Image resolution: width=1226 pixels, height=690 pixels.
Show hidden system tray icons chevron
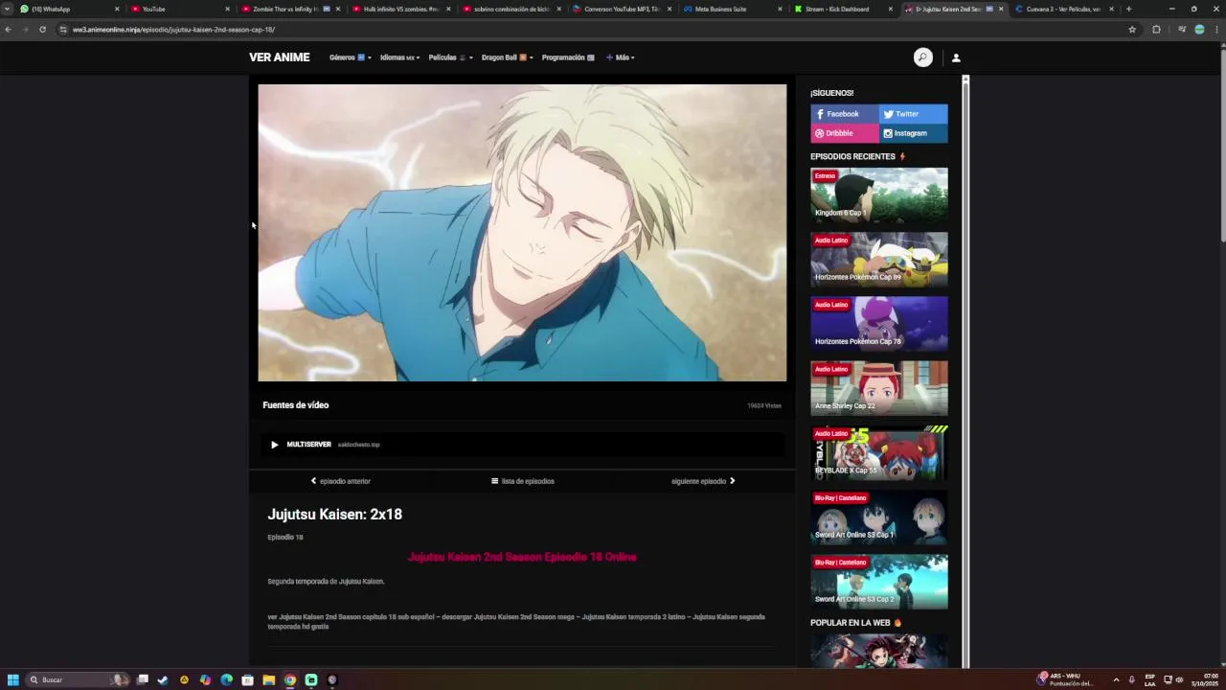pyautogui.click(x=1116, y=679)
